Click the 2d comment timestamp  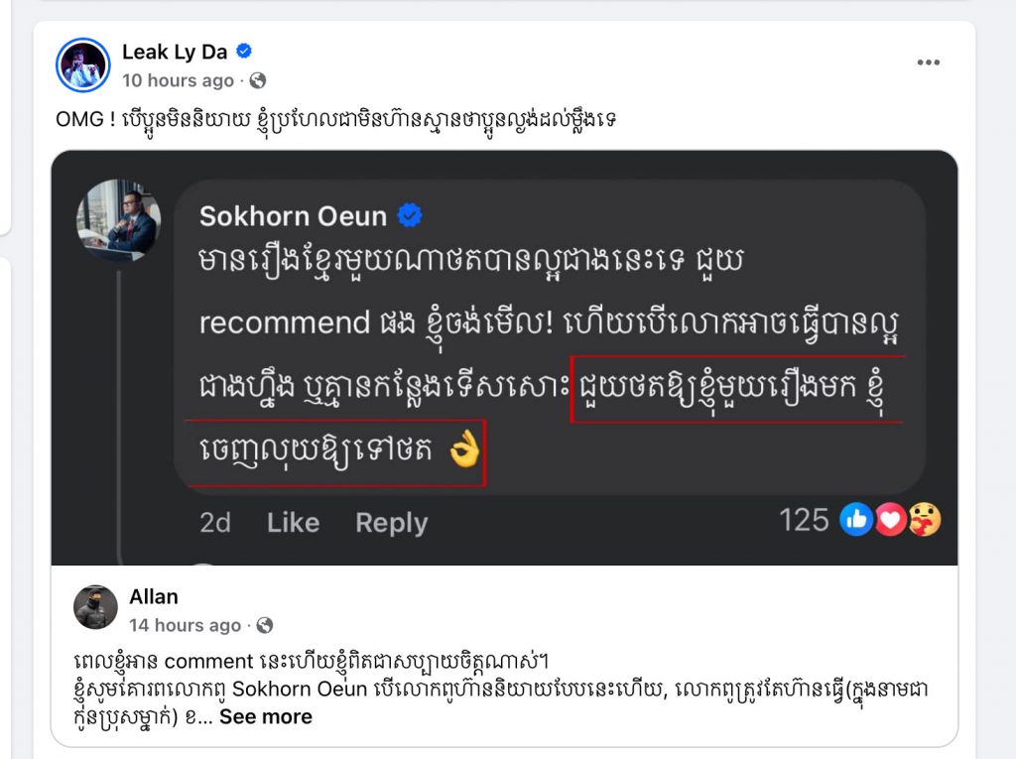[x=215, y=523]
